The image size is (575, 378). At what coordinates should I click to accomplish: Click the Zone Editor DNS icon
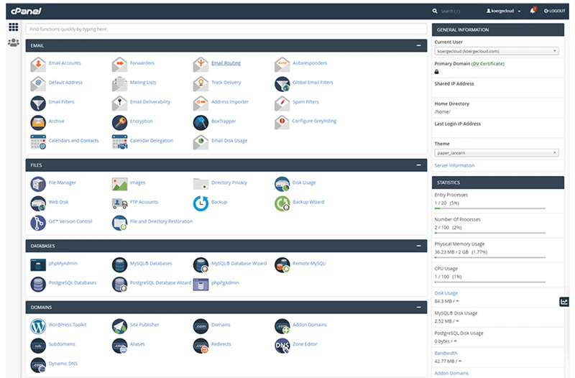[x=282, y=346]
